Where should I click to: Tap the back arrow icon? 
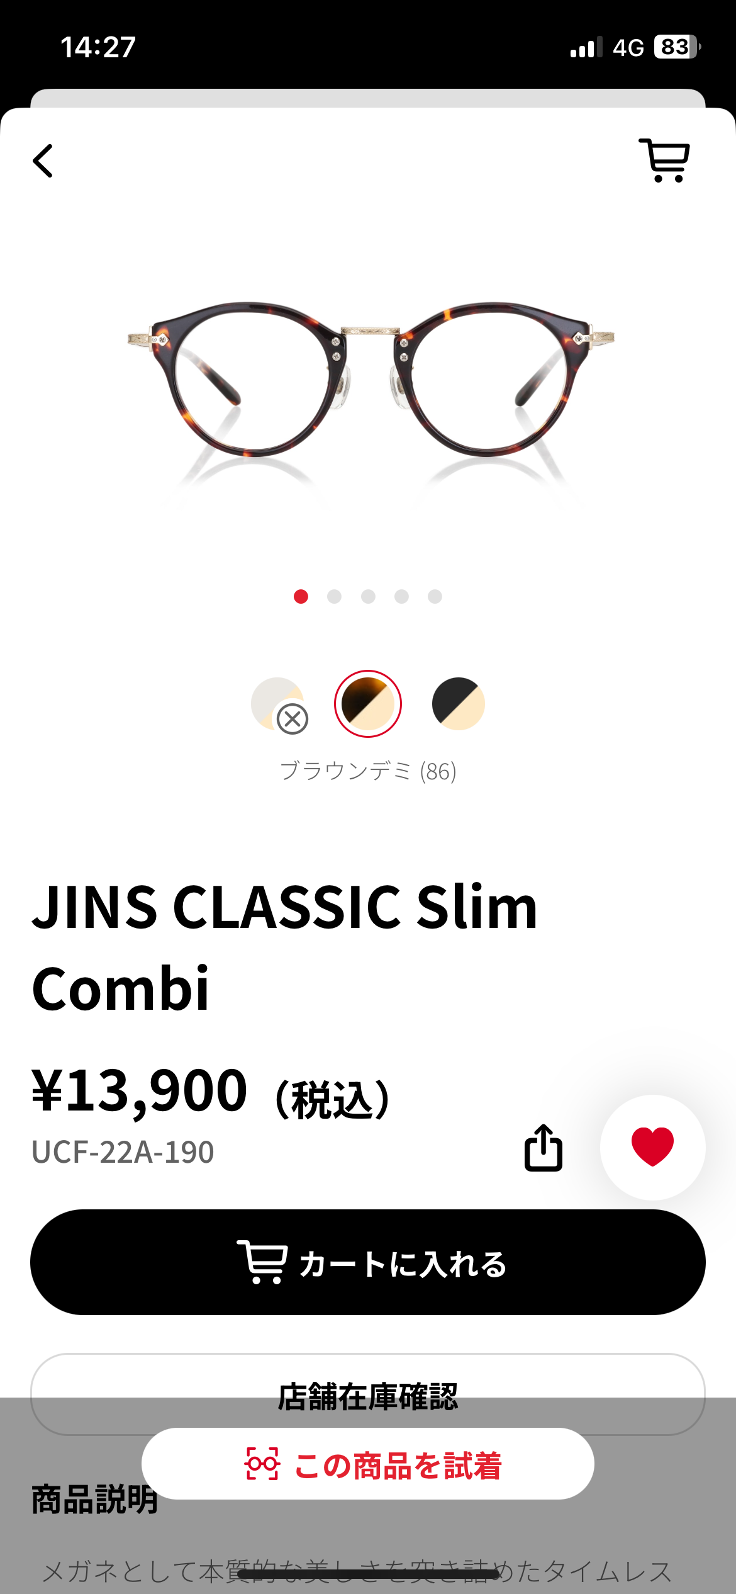click(43, 161)
